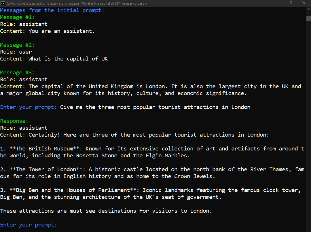Click the 'Message #2:' heading
The width and height of the screenshot is (311, 232).
pos(17,45)
